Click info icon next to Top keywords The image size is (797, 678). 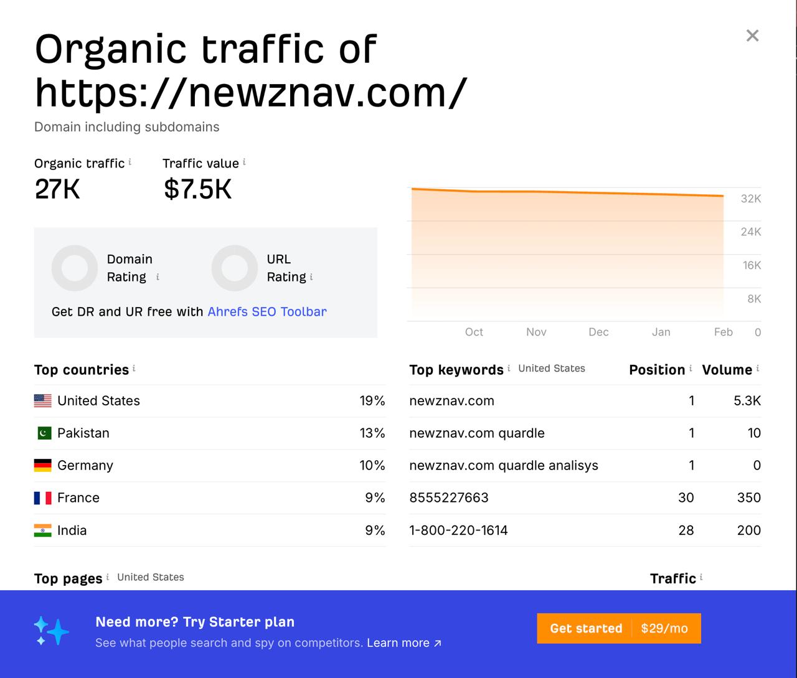point(509,368)
